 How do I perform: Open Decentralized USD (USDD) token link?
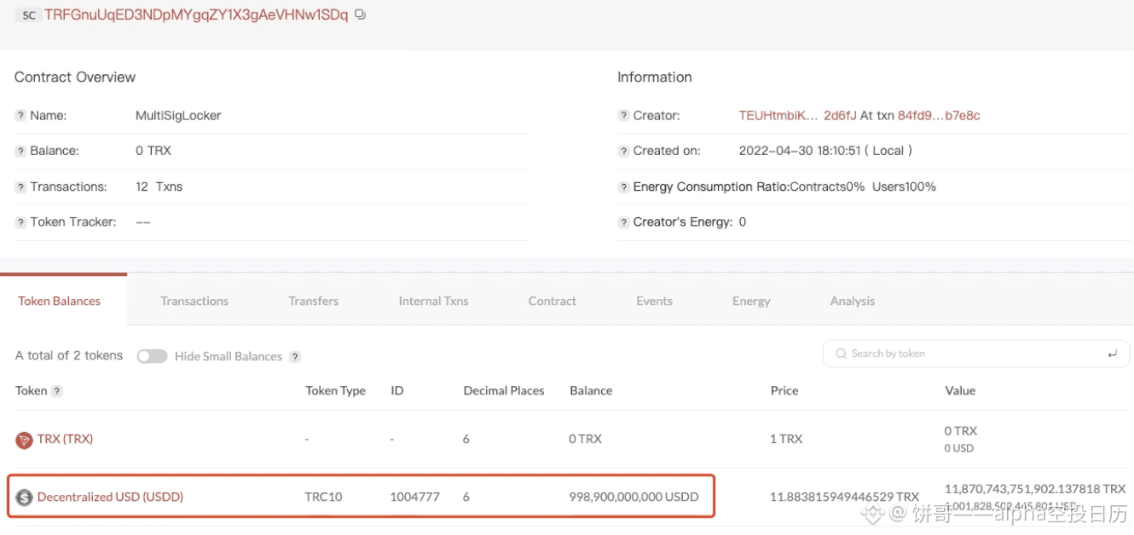coord(110,497)
